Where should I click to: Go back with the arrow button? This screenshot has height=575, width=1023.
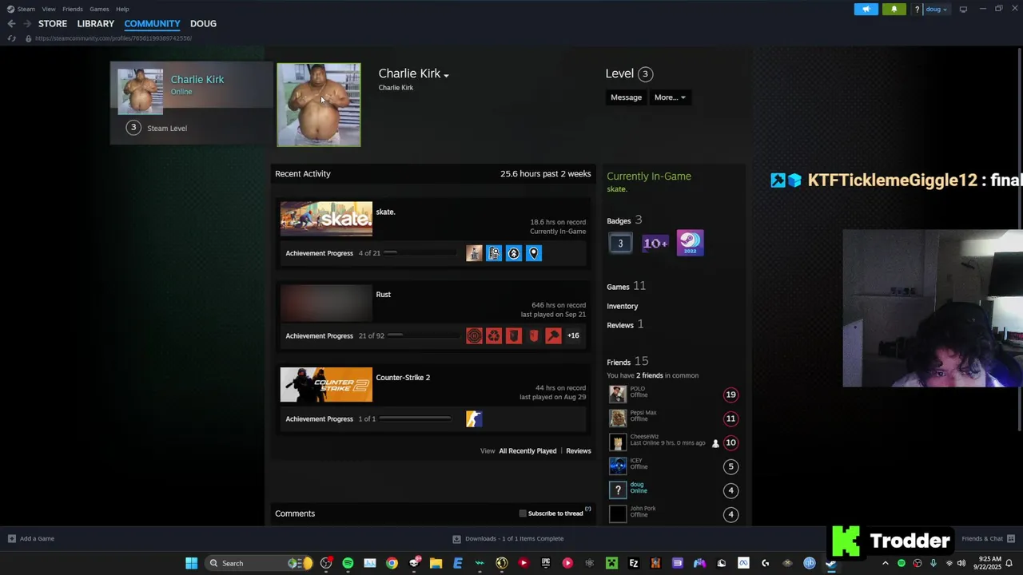point(11,24)
